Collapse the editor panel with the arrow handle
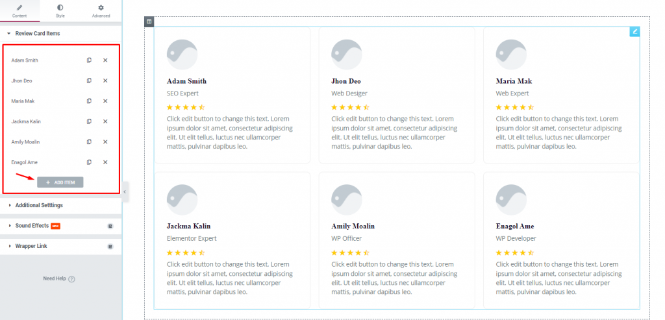The image size is (665, 320). [x=125, y=192]
